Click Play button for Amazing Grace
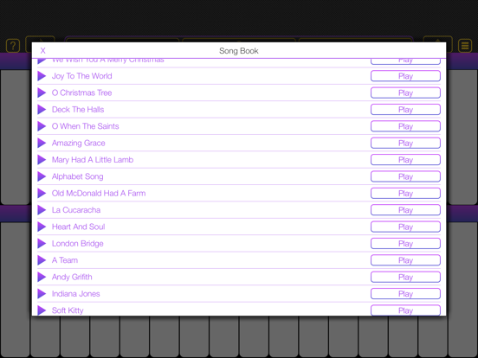478x358 pixels. (405, 143)
